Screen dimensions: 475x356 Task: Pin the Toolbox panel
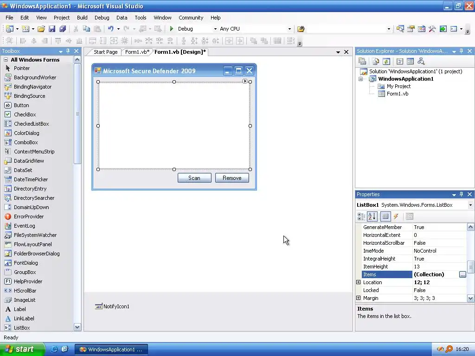pos(68,51)
